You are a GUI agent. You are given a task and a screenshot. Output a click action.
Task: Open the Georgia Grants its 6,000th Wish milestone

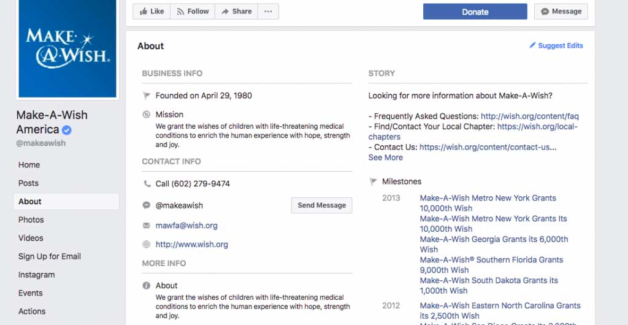(x=494, y=244)
